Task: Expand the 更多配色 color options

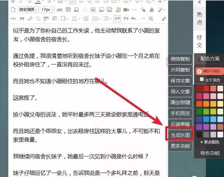Action: 210,142
